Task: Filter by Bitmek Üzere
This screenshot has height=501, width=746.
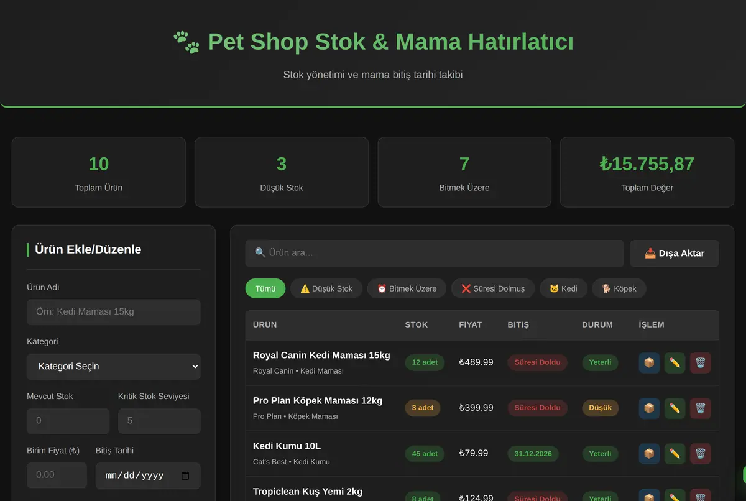Action: tap(407, 288)
